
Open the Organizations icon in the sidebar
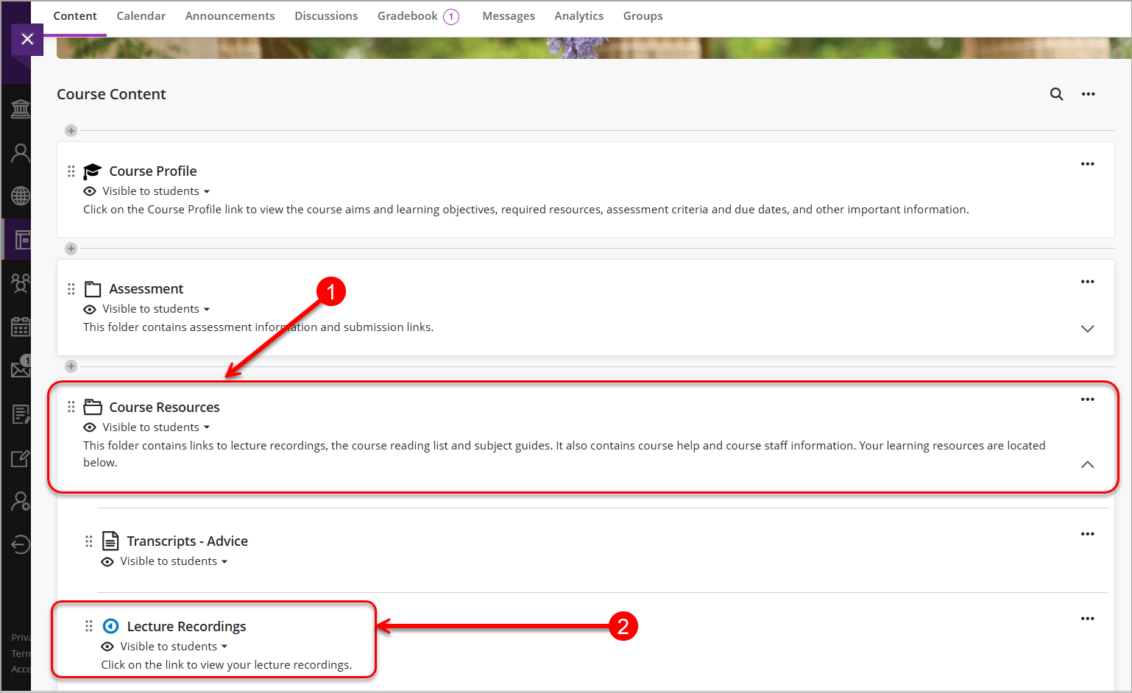coord(20,283)
